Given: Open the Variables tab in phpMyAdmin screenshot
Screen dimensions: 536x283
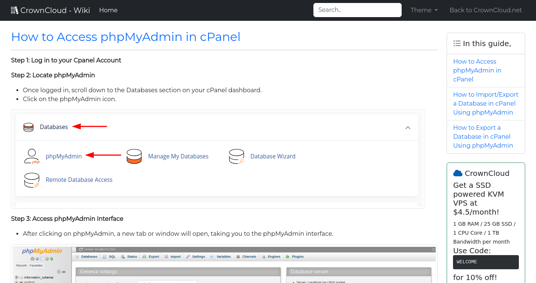Looking at the screenshot, I should pyautogui.click(x=221, y=257).
